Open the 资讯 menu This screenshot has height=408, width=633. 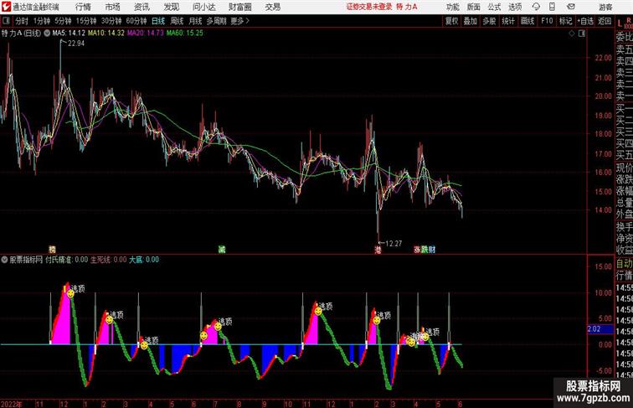click(x=142, y=7)
